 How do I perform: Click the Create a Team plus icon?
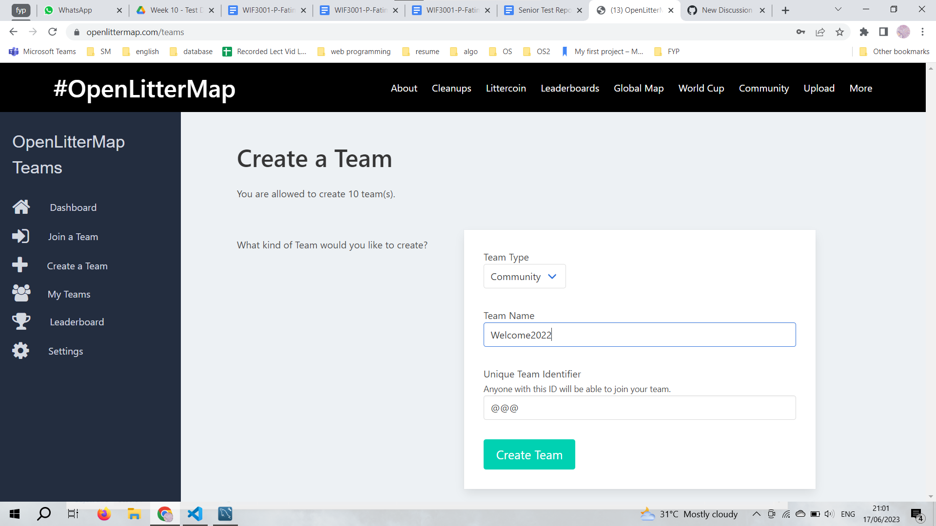20,265
